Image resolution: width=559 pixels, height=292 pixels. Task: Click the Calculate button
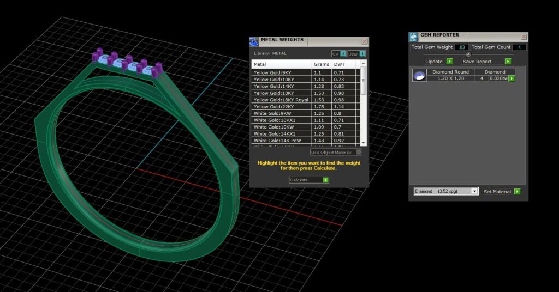309,180
